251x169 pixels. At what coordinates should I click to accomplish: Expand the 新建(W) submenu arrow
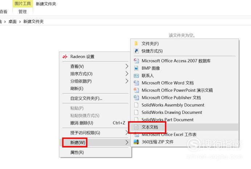click(x=127, y=142)
